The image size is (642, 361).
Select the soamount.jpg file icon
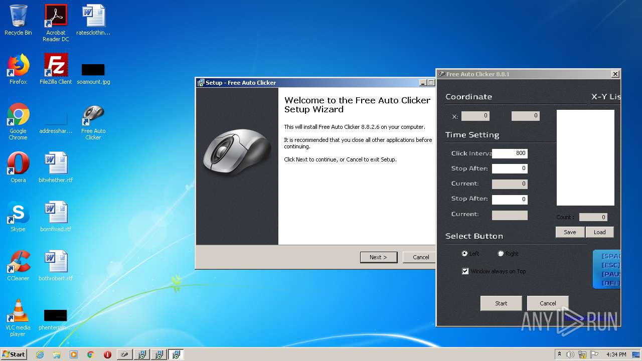tap(93, 73)
